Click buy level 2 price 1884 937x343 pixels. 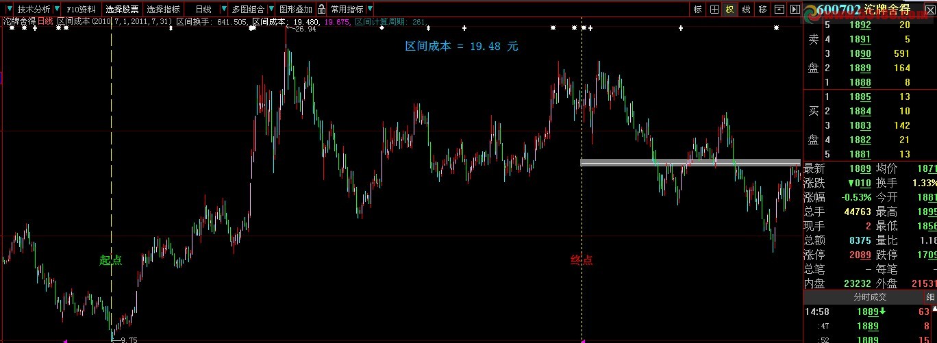[x=860, y=112]
